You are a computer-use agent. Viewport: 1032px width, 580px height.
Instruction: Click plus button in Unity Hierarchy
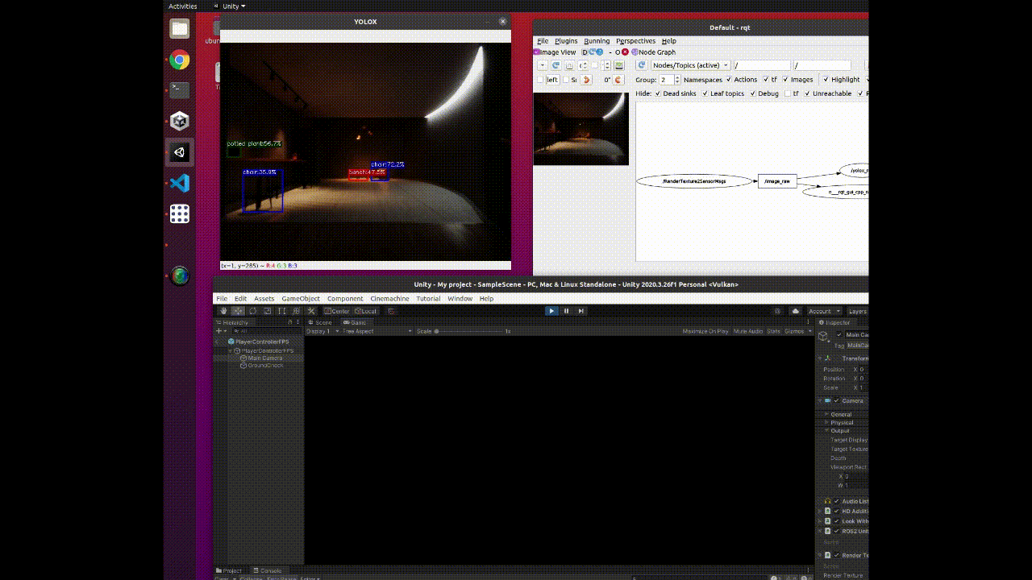click(219, 331)
